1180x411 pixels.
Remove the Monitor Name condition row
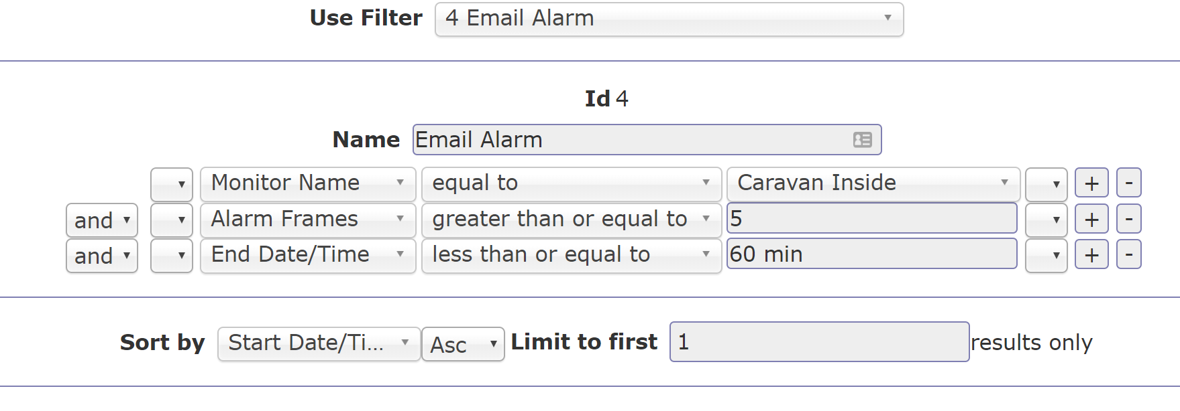[x=1129, y=183]
